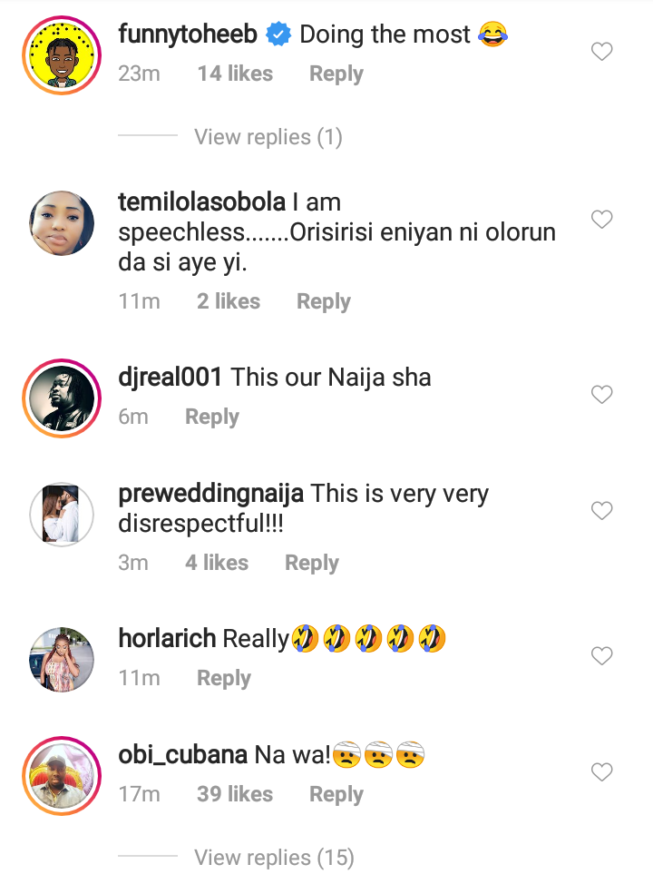Open the 39 likes list
This screenshot has width=653, height=884.
(x=235, y=794)
